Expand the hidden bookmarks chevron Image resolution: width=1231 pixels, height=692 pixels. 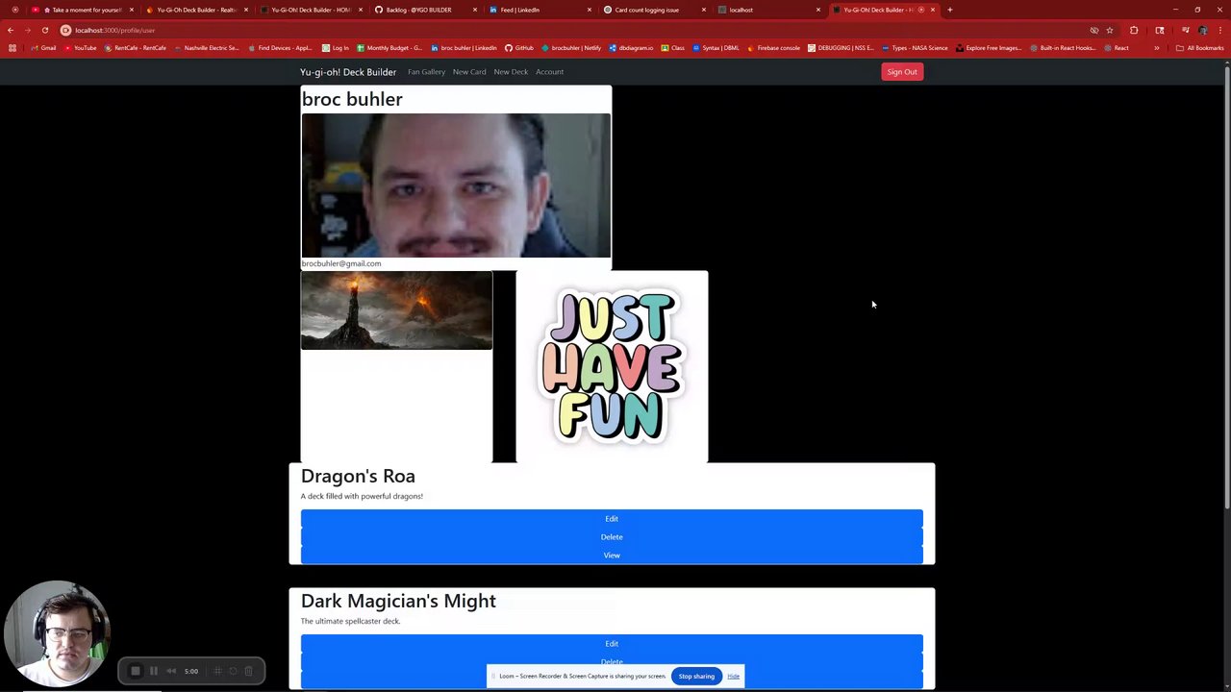1157,48
